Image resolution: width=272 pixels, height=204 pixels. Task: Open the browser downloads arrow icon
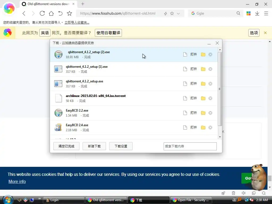tap(257, 13)
